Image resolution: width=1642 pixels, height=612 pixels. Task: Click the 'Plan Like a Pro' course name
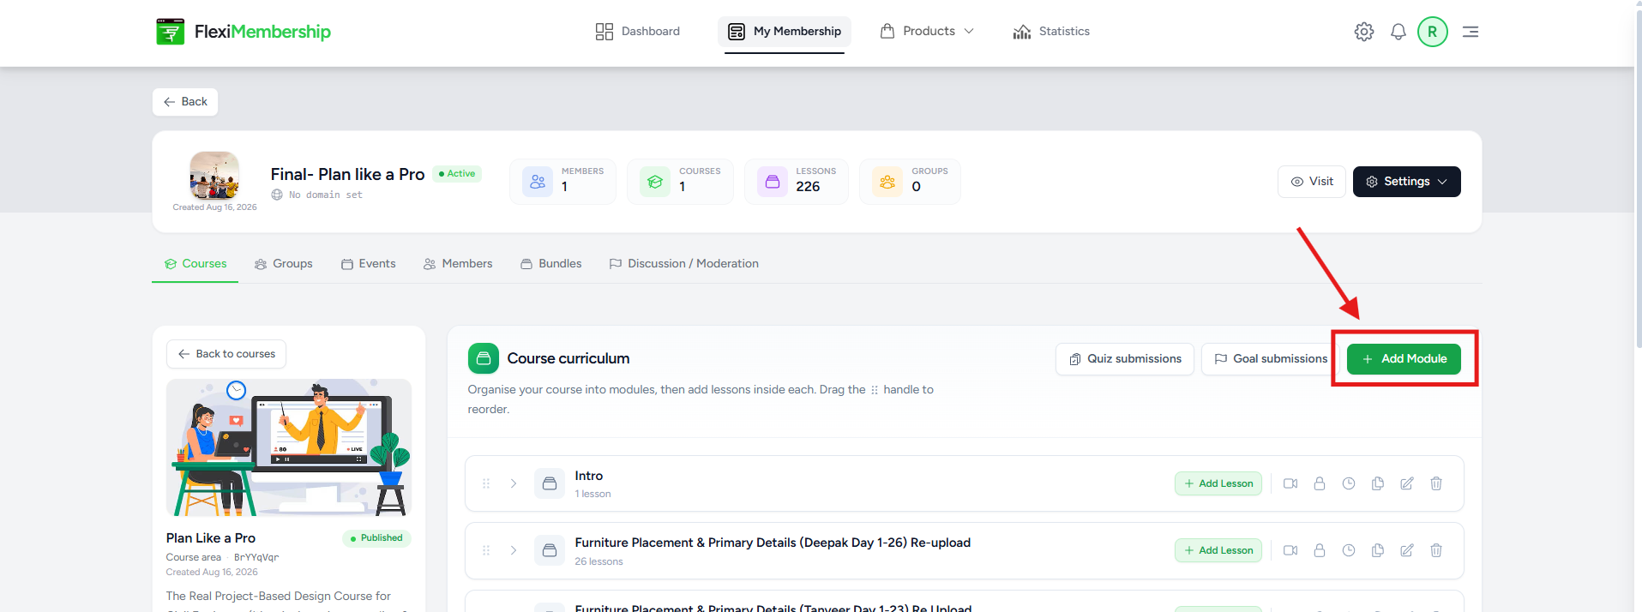point(211,538)
